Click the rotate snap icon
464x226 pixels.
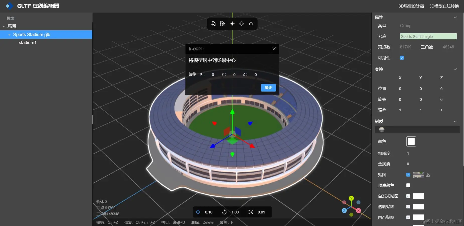[224, 212]
